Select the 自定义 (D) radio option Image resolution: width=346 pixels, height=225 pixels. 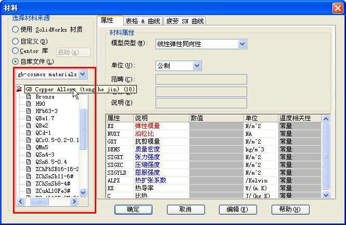15,41
